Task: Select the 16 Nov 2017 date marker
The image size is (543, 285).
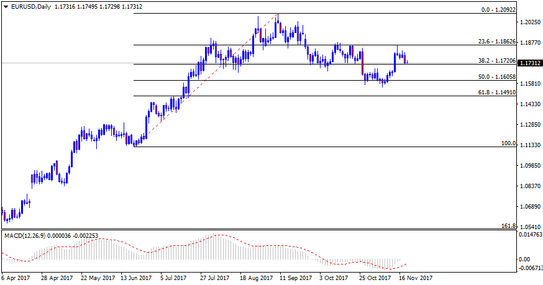Action: (x=414, y=278)
